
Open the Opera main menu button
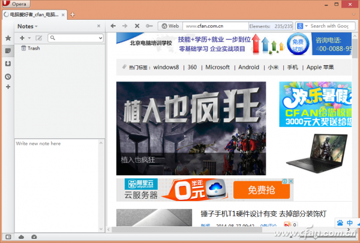click(16, 4)
